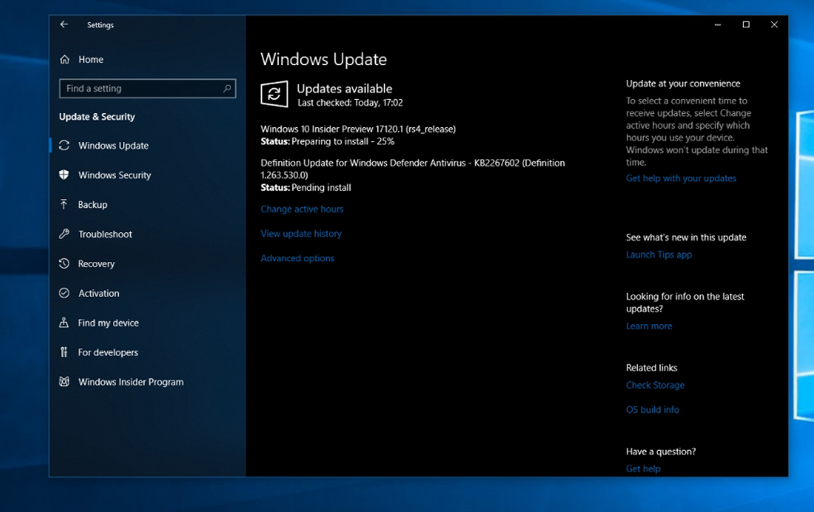Open OS build info link
814x512 pixels.
pos(652,410)
